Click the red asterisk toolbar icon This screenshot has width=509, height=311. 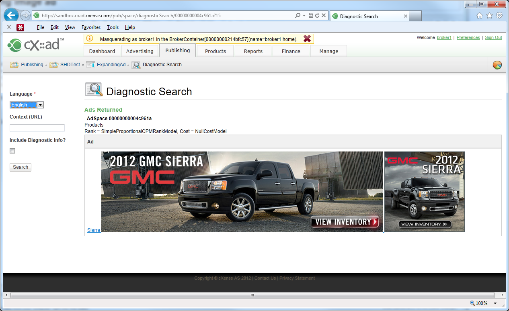click(x=20, y=27)
